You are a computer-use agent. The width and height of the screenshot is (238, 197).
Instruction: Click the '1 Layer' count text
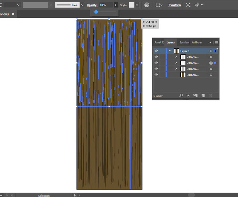coord(158,96)
